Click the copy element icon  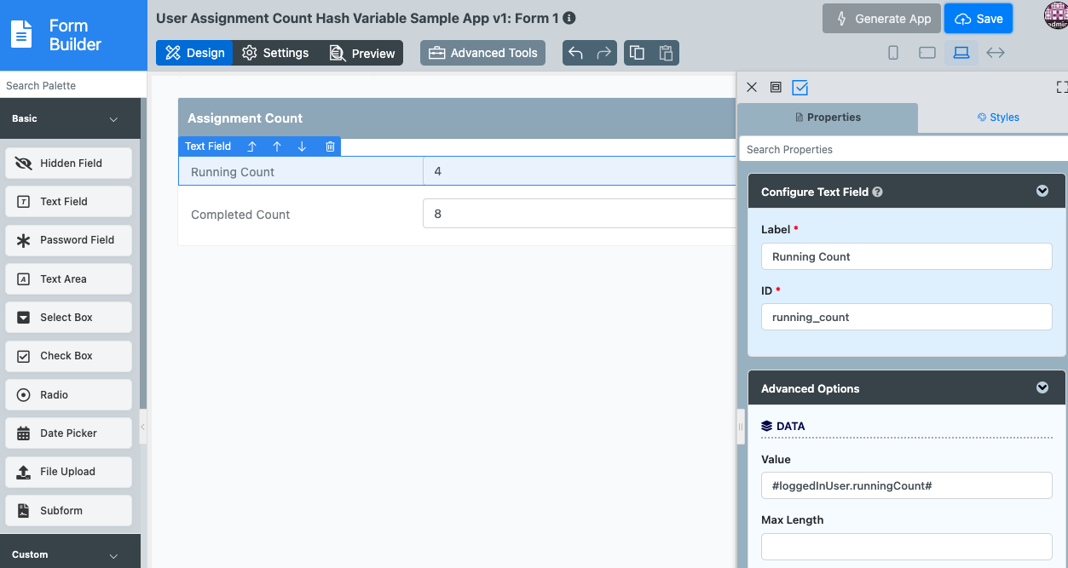click(638, 53)
